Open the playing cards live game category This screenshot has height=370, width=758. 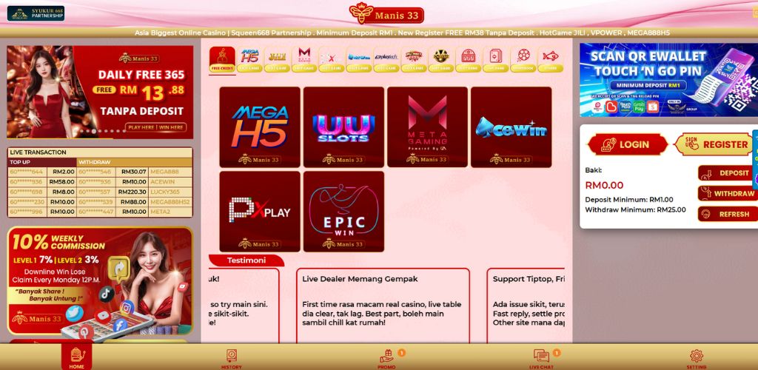pyautogui.click(x=496, y=60)
